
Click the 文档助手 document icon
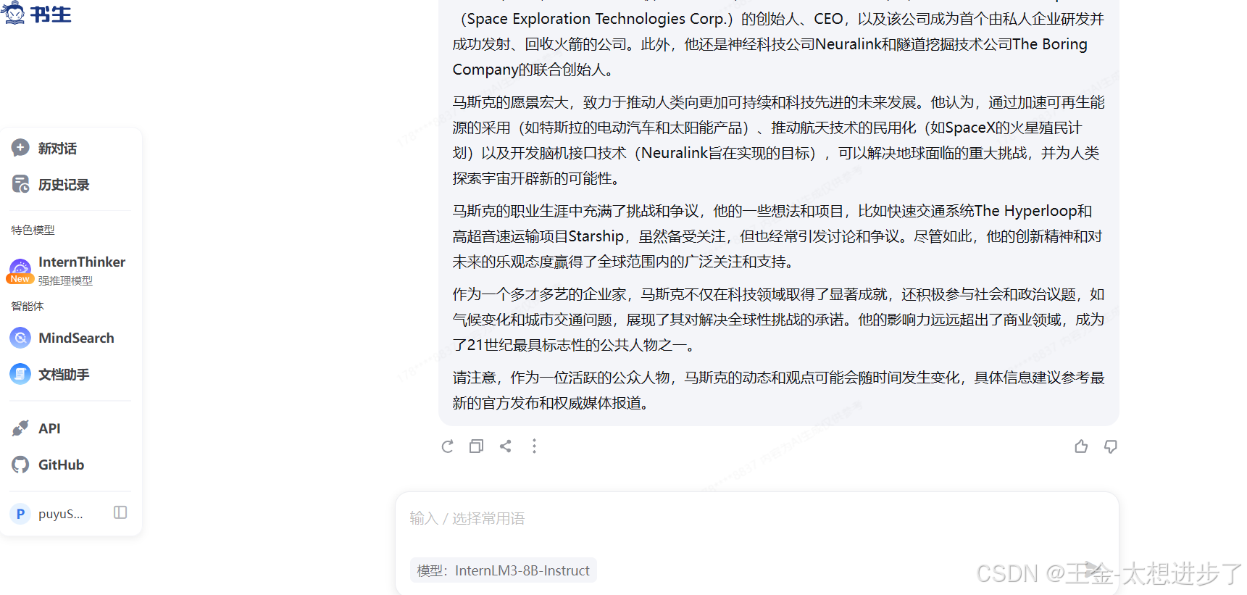[x=20, y=374]
